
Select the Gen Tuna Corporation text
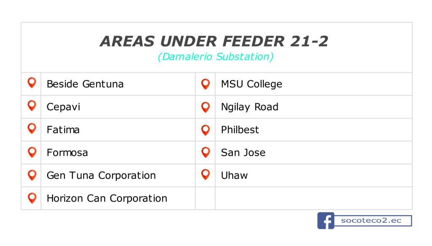point(101,176)
